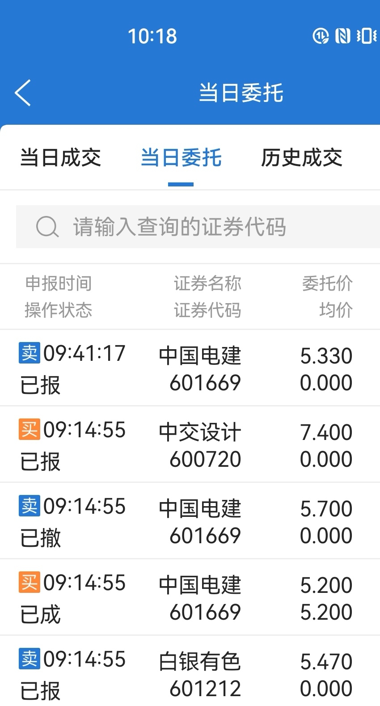Focus the 请输入查询的证券代码 search field
The width and height of the screenshot is (380, 706).
[198, 227]
